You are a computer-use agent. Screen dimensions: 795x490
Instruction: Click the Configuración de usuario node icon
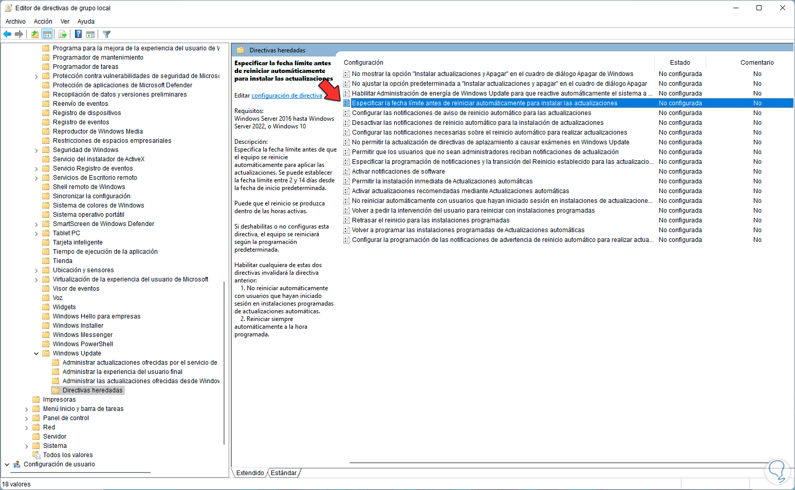[17, 464]
